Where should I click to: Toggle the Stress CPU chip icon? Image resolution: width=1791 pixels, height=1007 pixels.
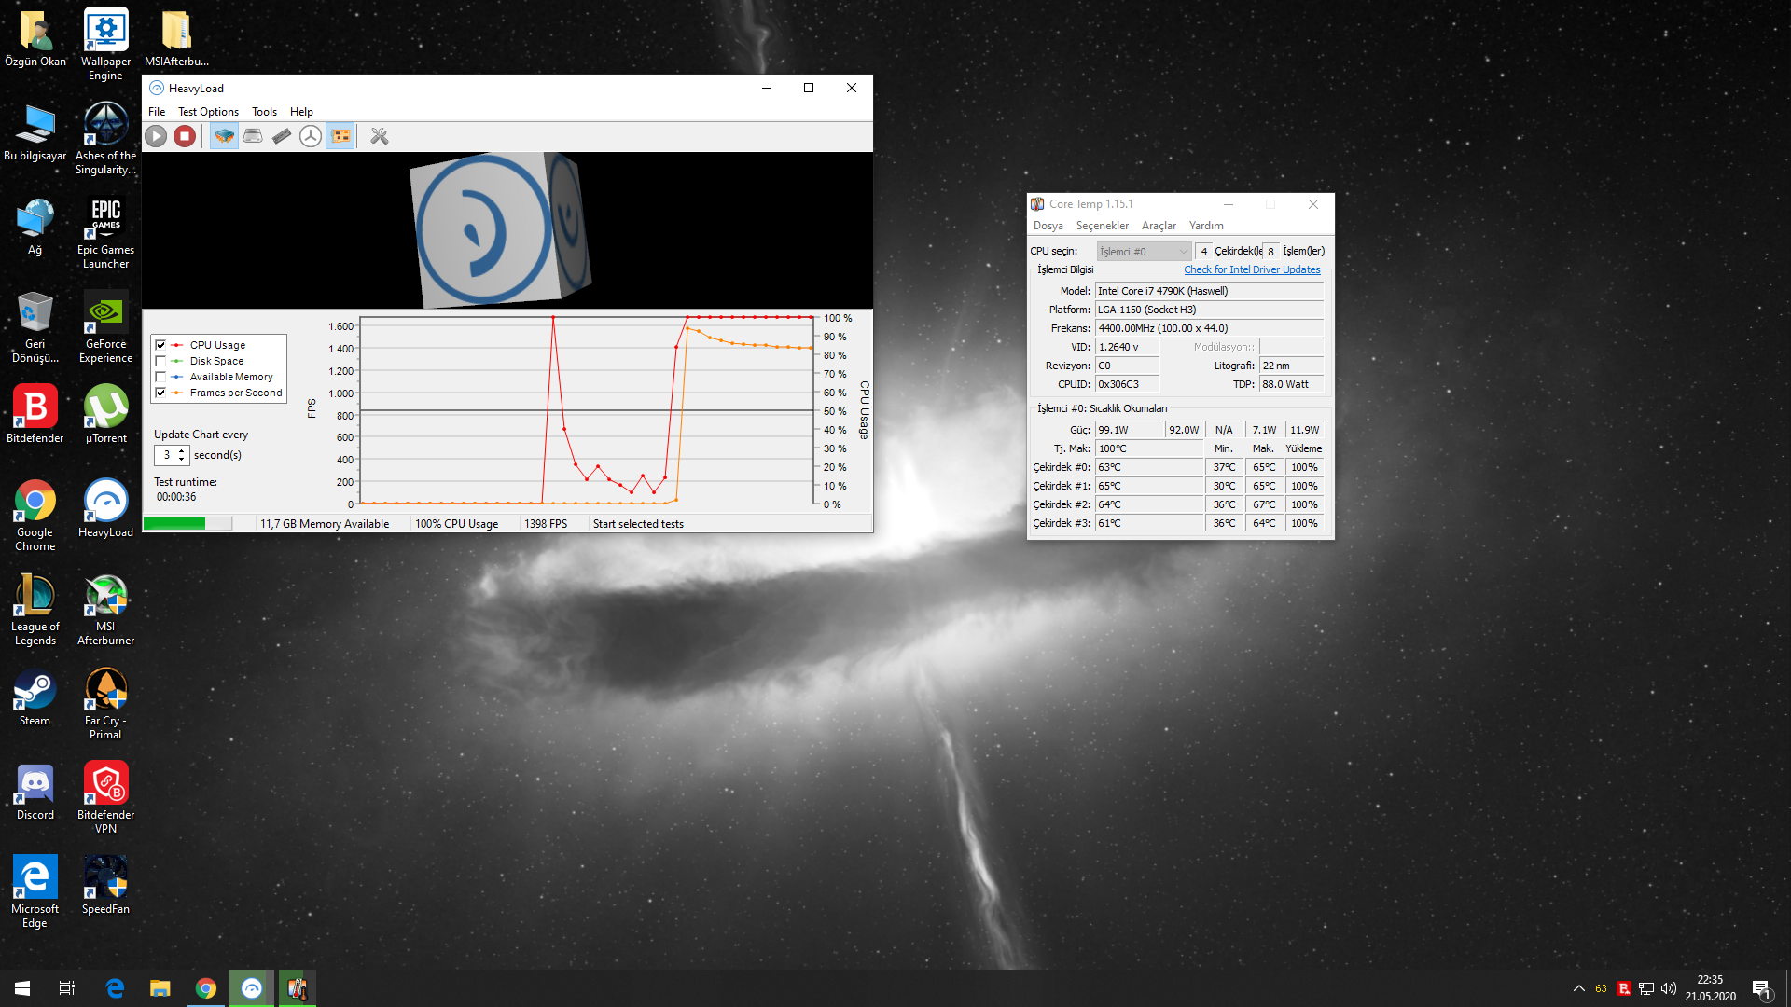coord(224,136)
